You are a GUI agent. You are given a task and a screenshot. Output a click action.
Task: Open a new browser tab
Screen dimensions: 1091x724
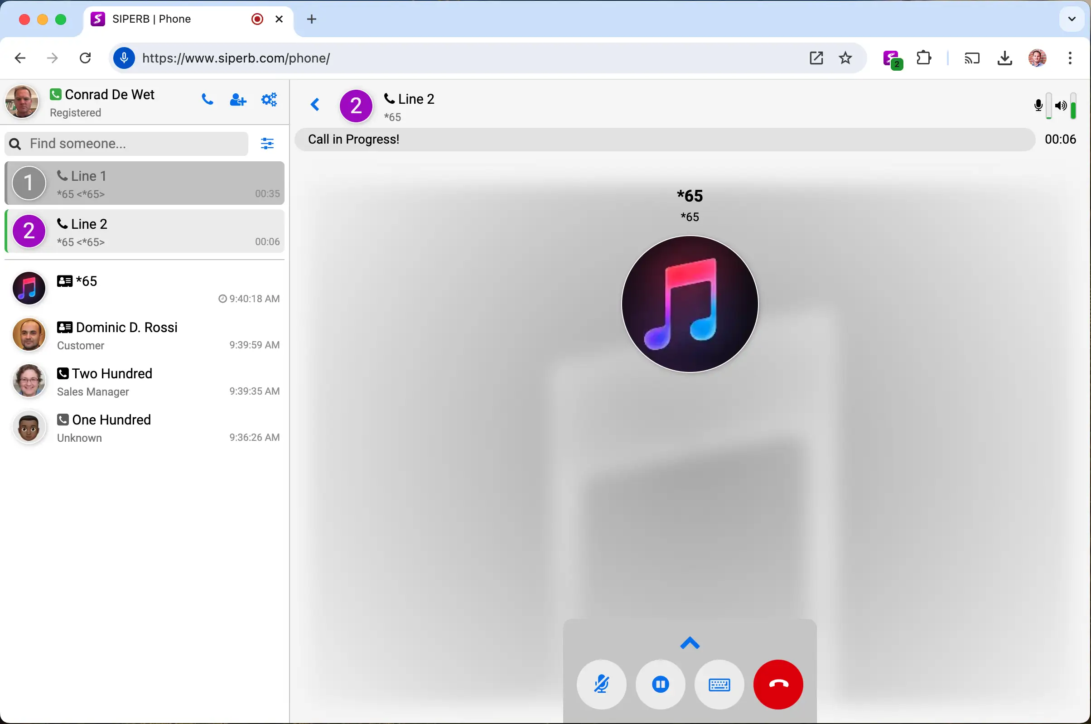tap(312, 19)
